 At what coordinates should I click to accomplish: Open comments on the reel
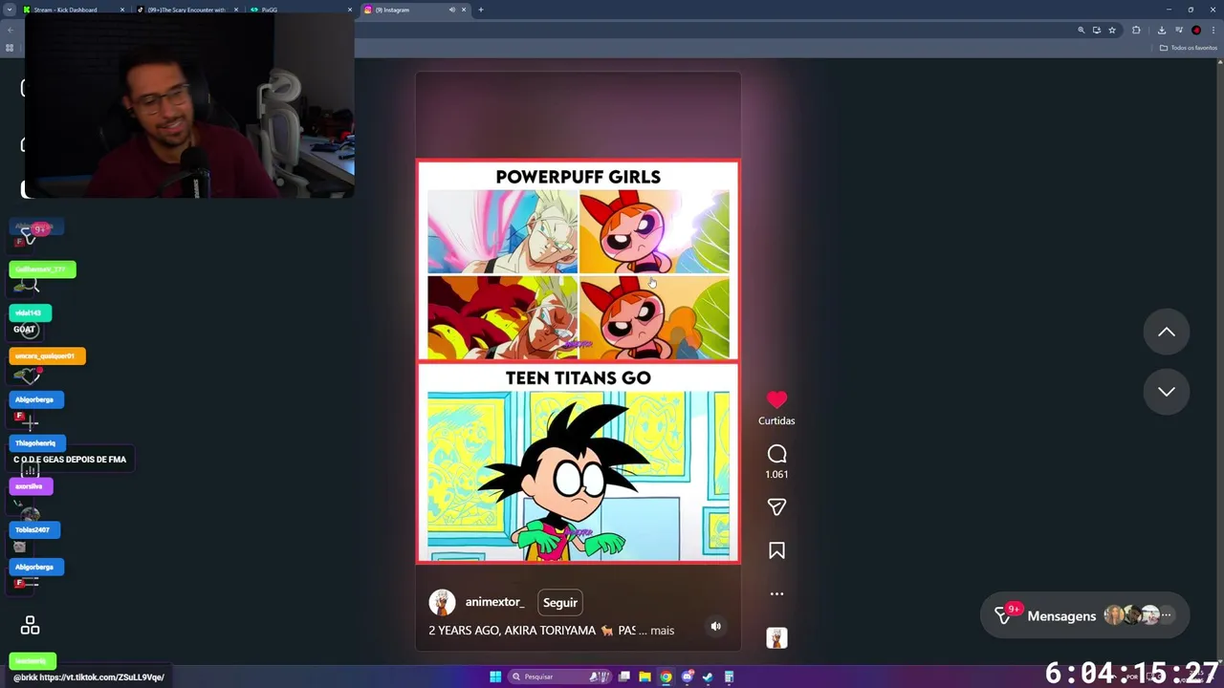(776, 454)
